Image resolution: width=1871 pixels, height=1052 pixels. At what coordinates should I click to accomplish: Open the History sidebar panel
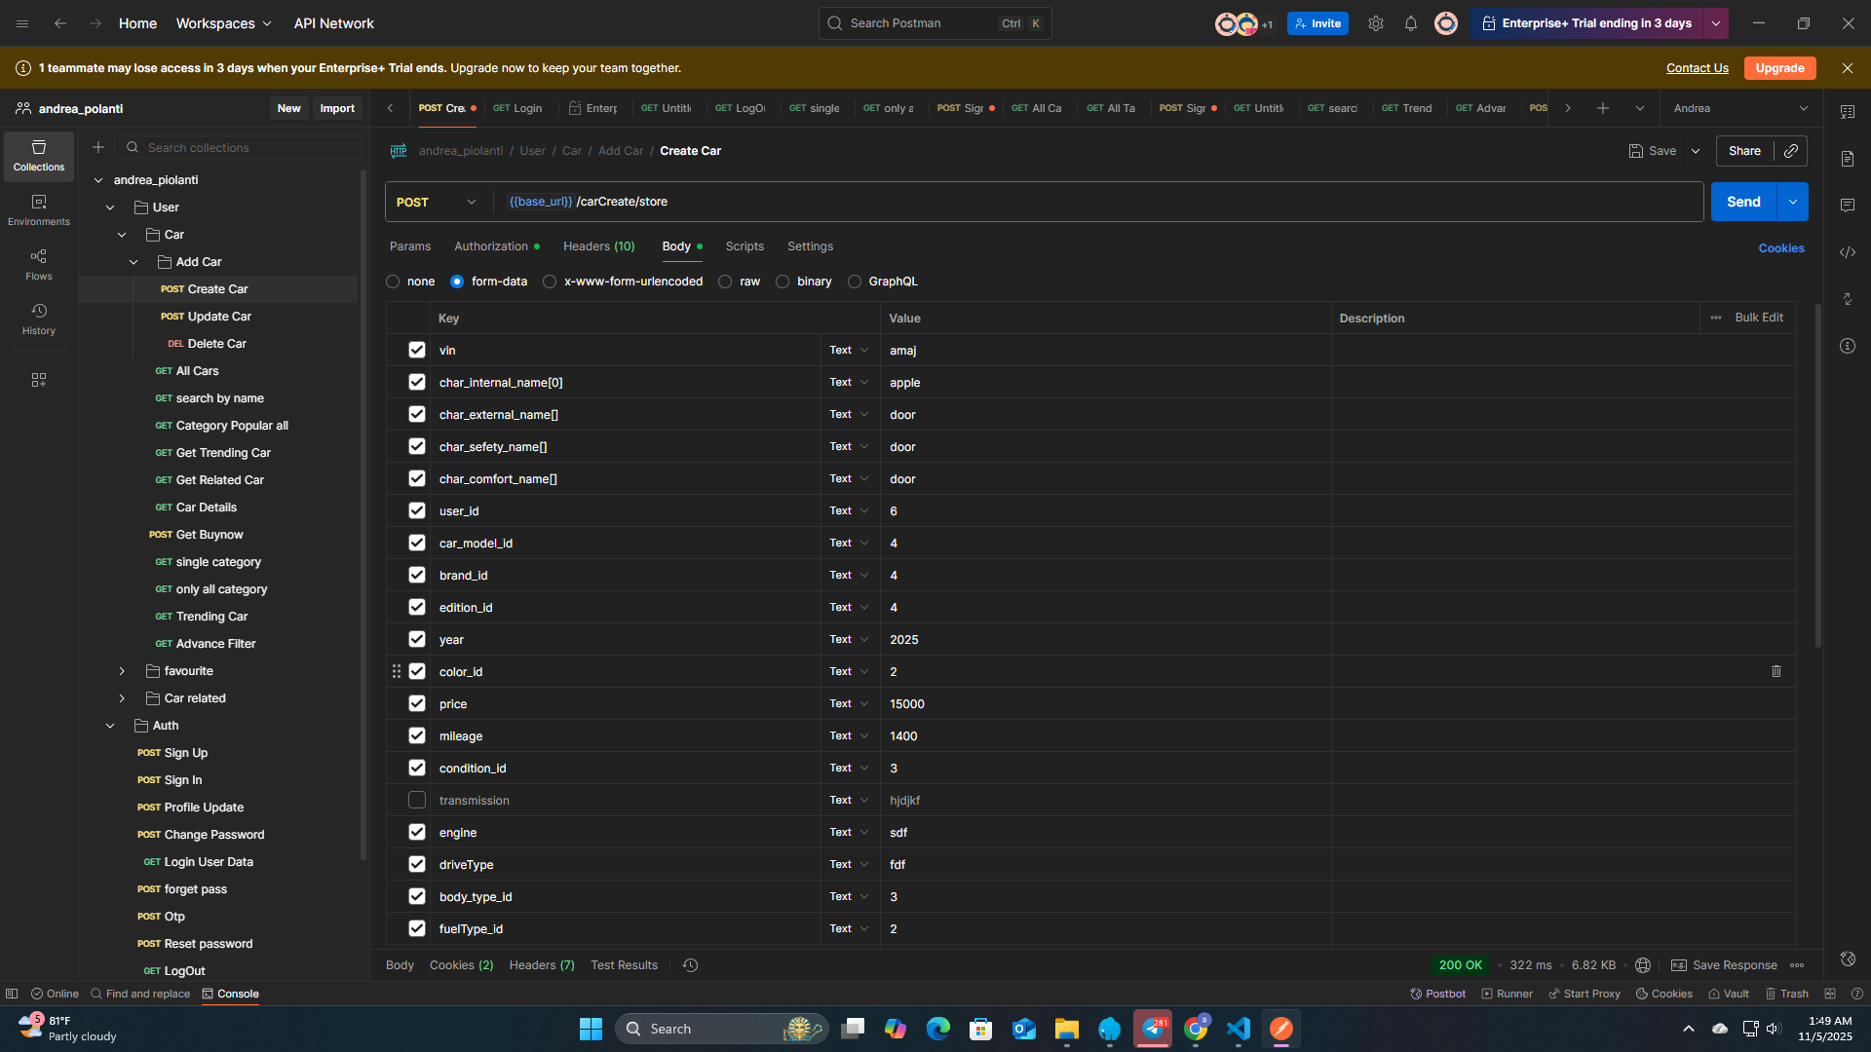pyautogui.click(x=39, y=319)
